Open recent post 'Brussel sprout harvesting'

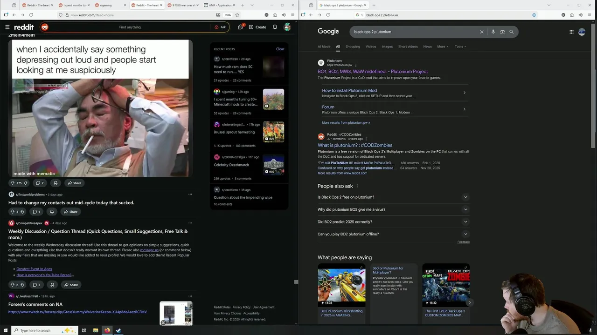234,132
